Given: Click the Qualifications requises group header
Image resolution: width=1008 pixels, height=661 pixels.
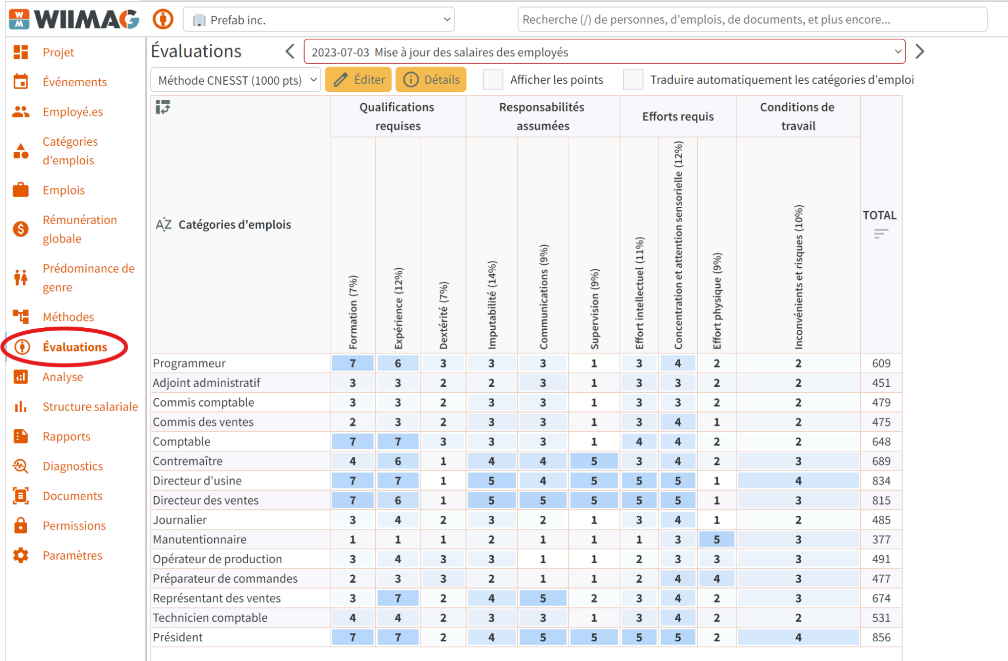Looking at the screenshot, I should coord(397,116).
